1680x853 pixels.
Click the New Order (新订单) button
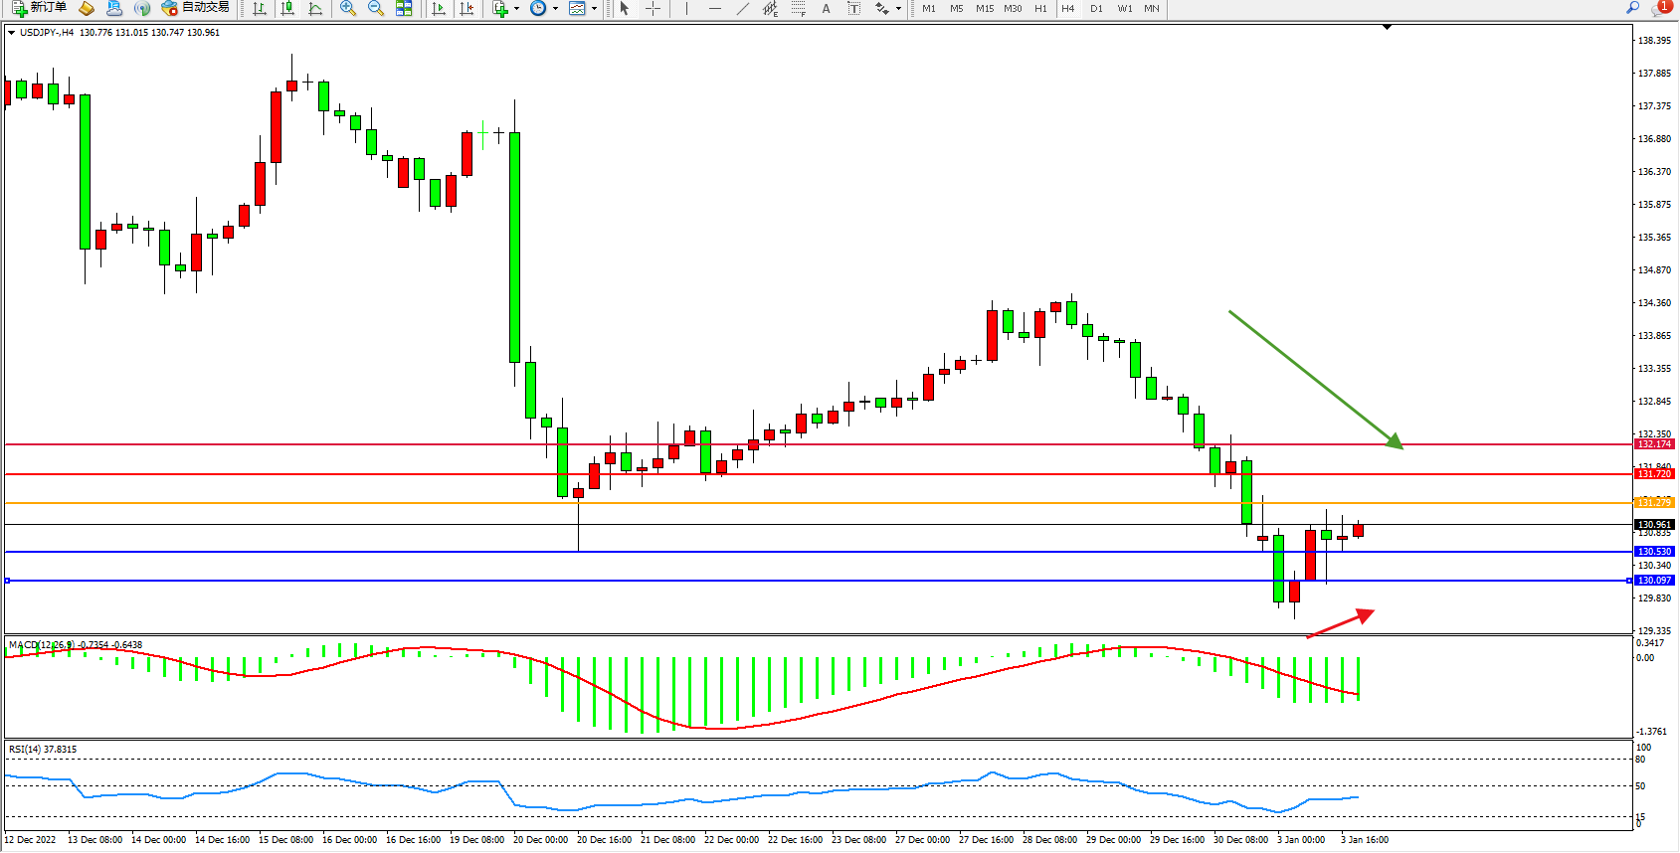pos(40,8)
